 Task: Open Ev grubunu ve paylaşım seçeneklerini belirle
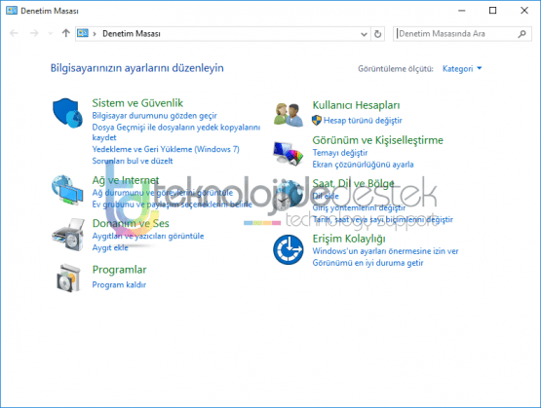172,204
